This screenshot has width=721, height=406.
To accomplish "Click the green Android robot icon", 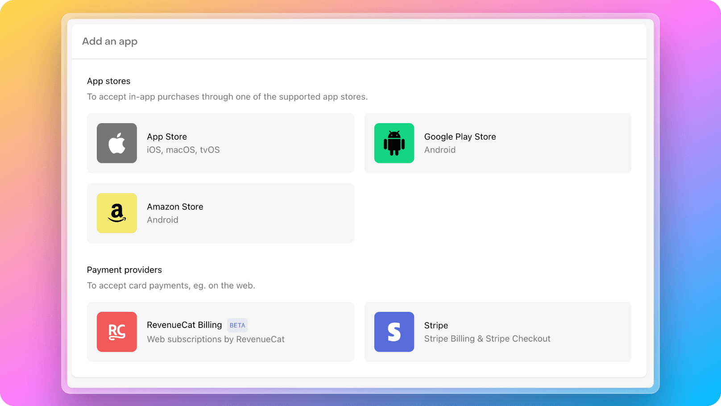I will click(394, 143).
